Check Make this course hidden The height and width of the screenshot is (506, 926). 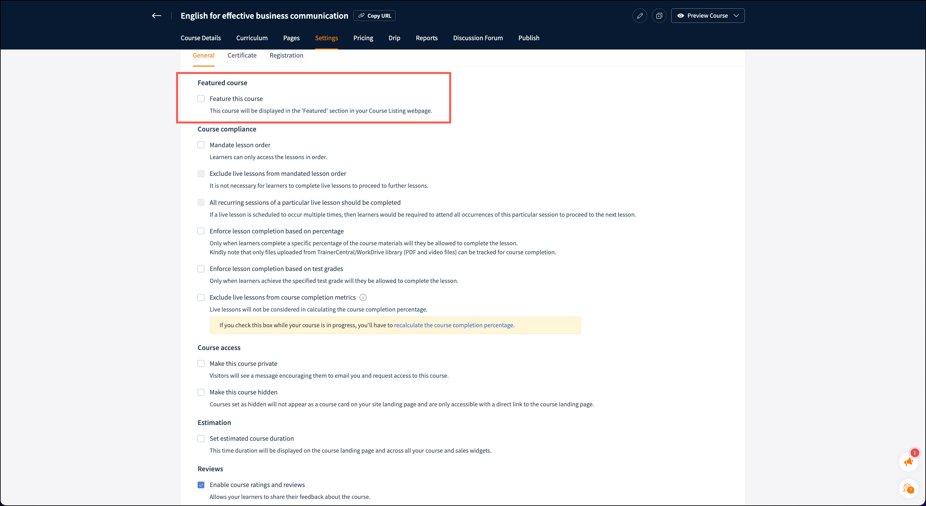(x=201, y=392)
